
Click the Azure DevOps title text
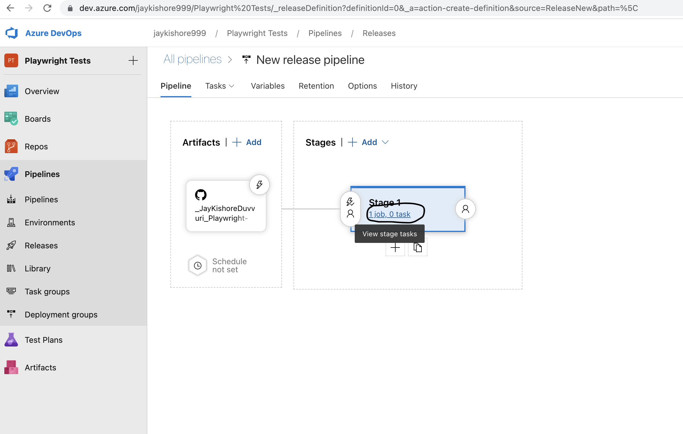click(54, 33)
